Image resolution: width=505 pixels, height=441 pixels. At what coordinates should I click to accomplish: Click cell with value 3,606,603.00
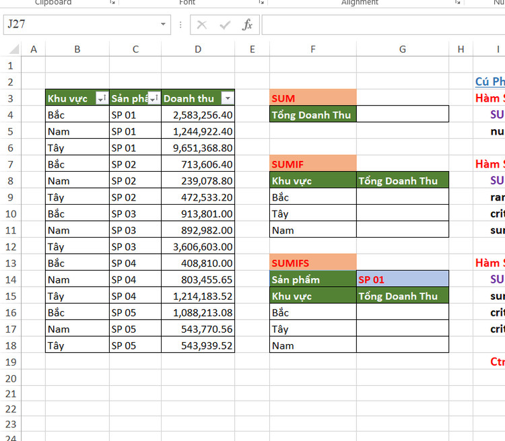point(198,246)
